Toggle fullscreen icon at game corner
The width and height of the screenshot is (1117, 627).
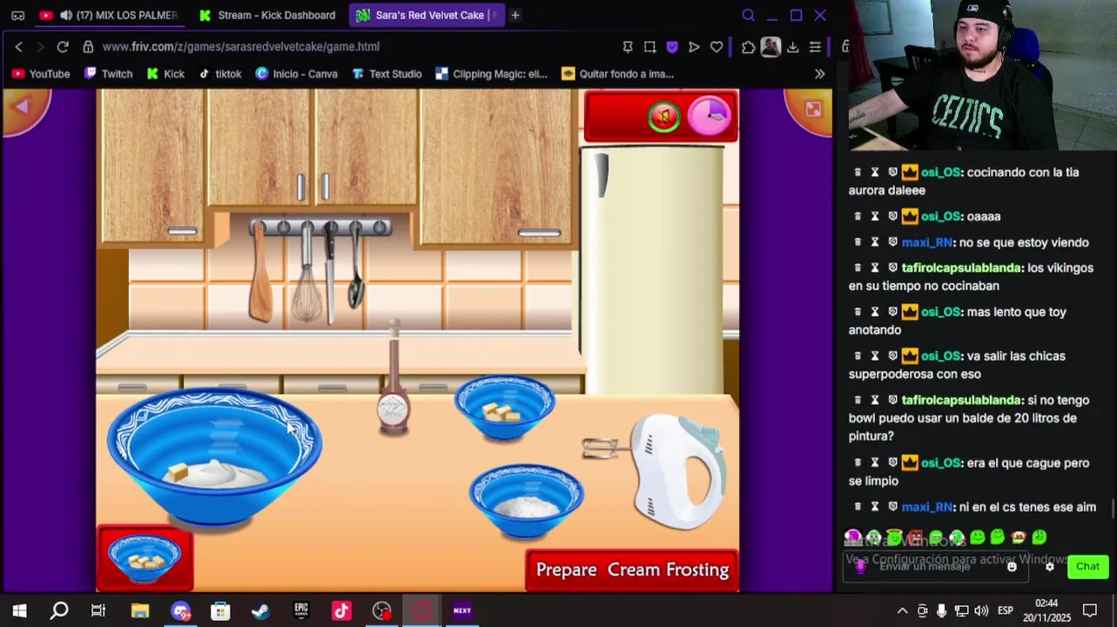[x=812, y=109]
